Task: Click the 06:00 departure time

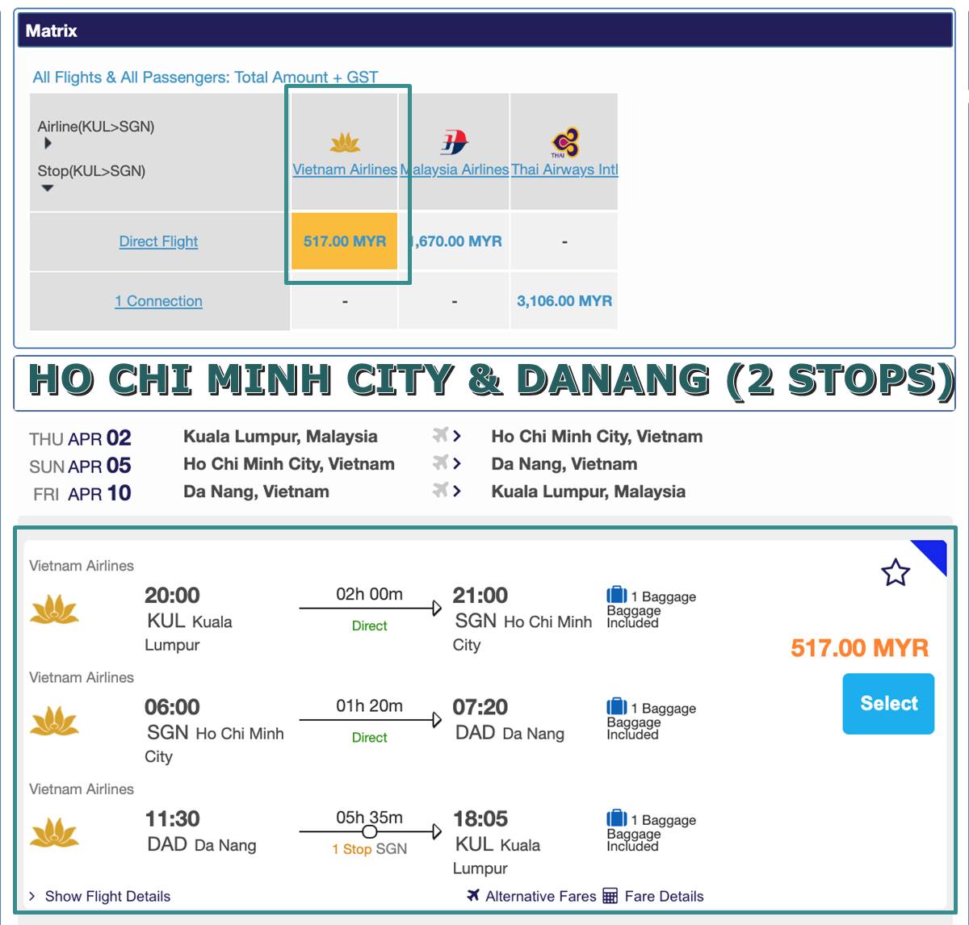Action: click(172, 707)
